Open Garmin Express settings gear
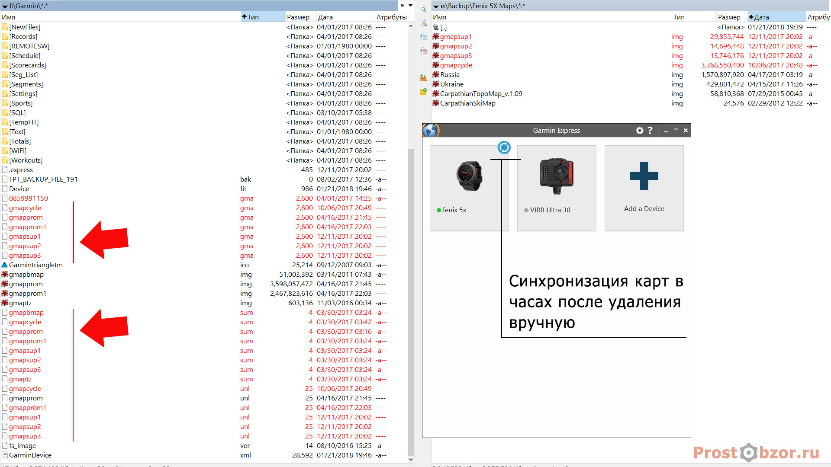The height and width of the screenshot is (467, 831). (x=640, y=130)
